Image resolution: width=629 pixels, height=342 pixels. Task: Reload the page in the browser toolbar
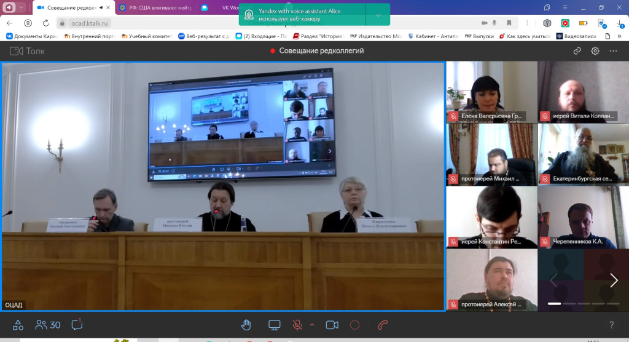point(45,23)
